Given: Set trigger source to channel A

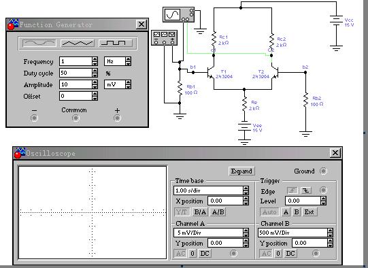Looking at the screenshot, I should 286,212.
